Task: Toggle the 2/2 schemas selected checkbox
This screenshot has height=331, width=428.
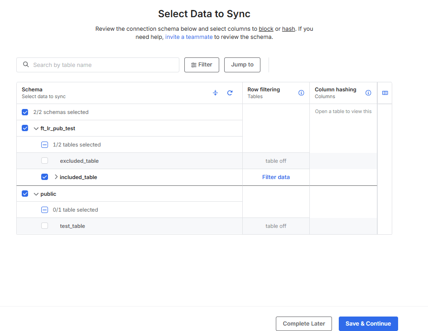Action: [x=25, y=112]
